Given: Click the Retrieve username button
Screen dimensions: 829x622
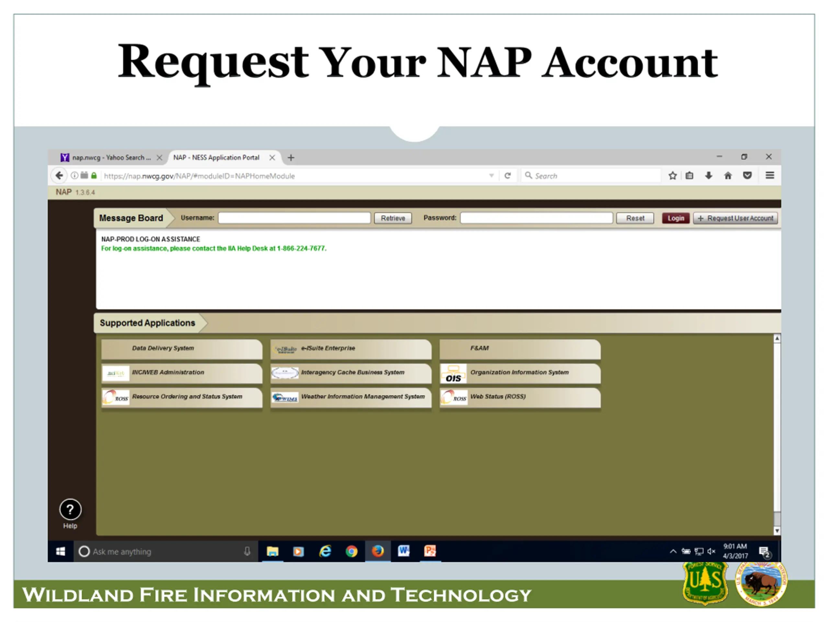Looking at the screenshot, I should (x=393, y=218).
